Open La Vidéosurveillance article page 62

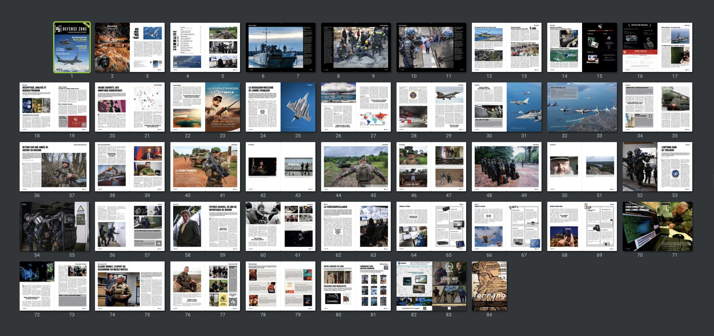pyautogui.click(x=338, y=226)
